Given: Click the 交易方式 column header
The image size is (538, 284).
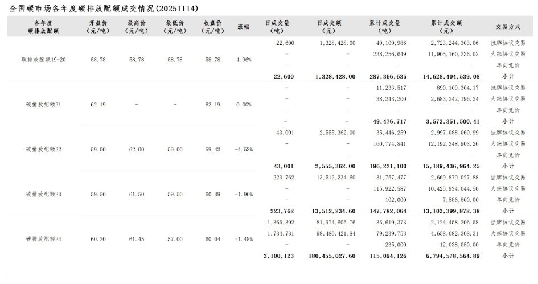Looking at the screenshot, I should point(508,27).
